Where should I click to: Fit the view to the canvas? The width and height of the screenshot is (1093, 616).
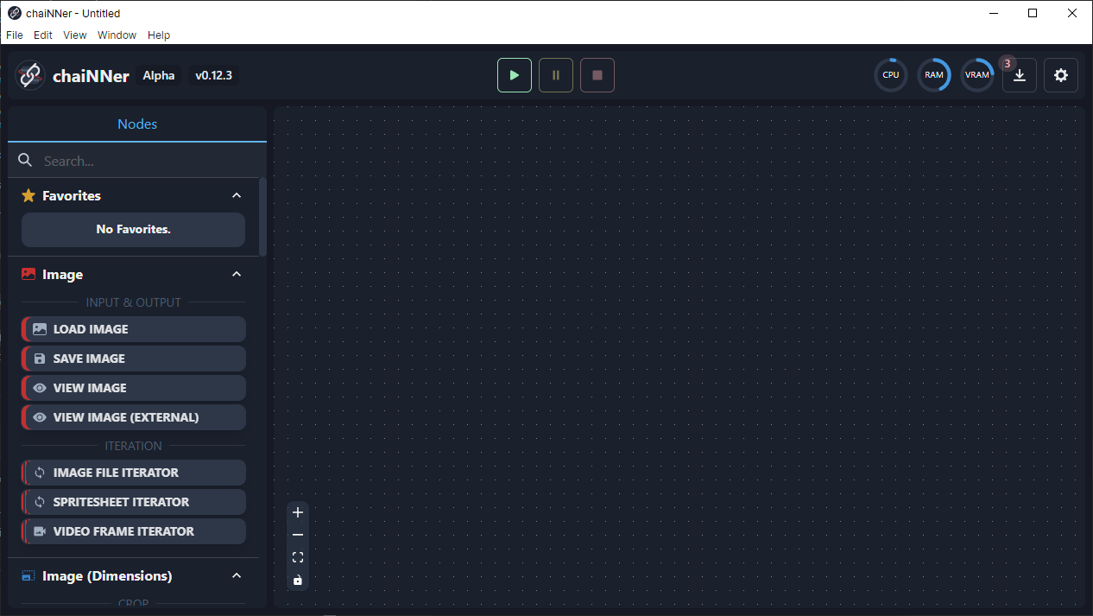(298, 557)
